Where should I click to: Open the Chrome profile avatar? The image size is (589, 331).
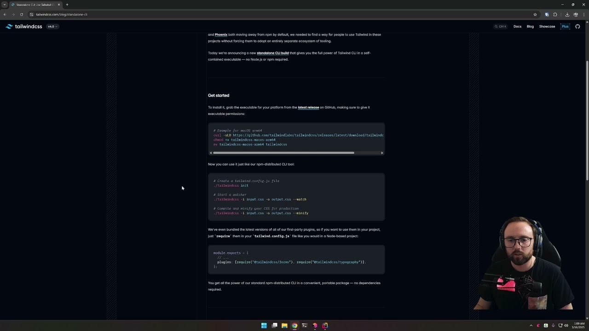(x=576, y=14)
